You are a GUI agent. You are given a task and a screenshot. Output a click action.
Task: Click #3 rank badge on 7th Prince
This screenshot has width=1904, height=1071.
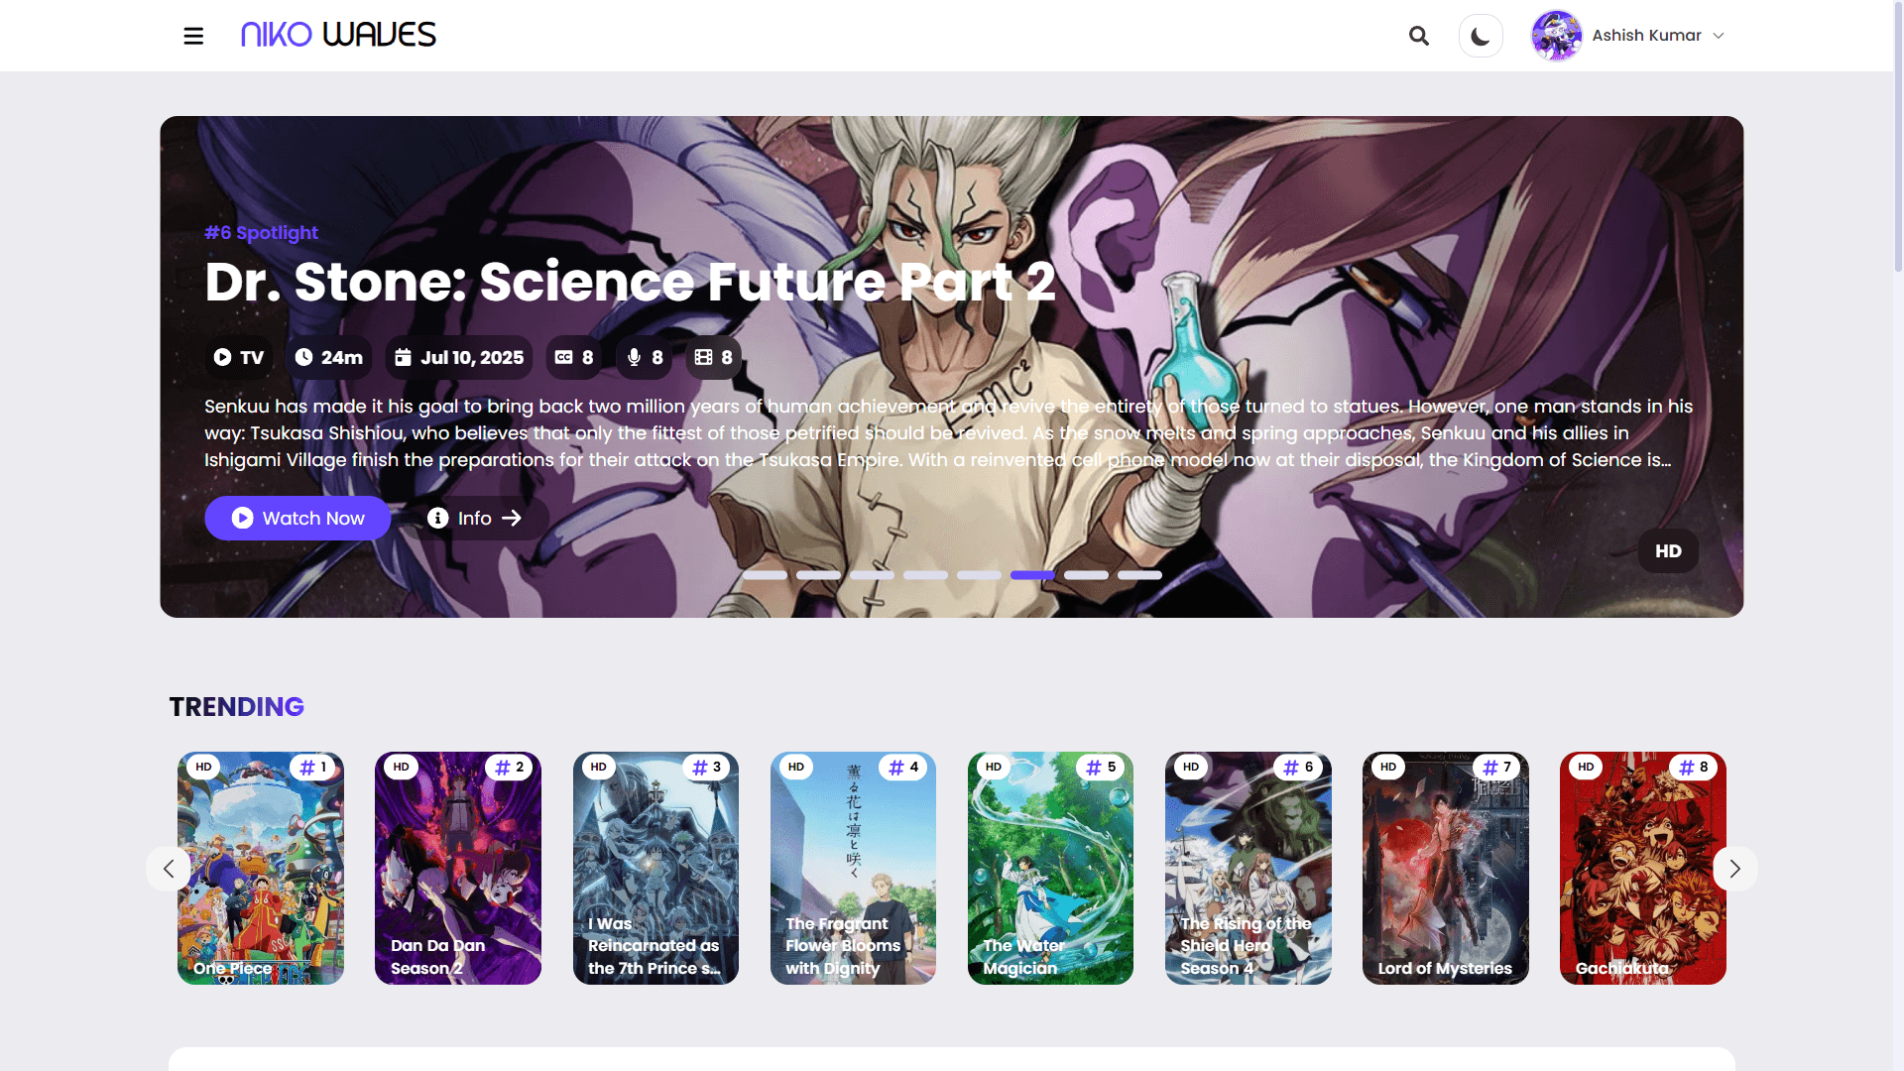(707, 767)
